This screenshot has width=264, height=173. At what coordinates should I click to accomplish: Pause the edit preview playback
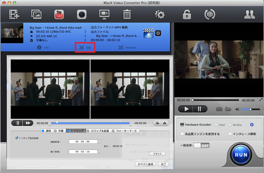[x=18, y=123]
